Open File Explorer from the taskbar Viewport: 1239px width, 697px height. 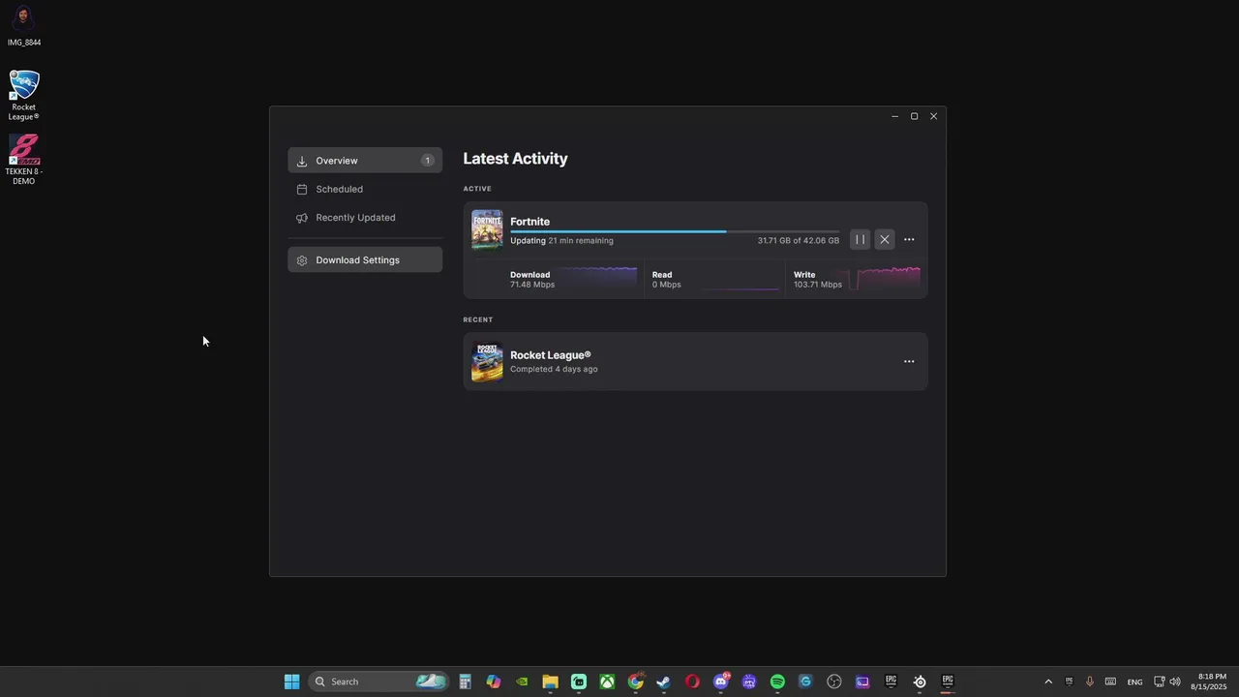(x=550, y=682)
